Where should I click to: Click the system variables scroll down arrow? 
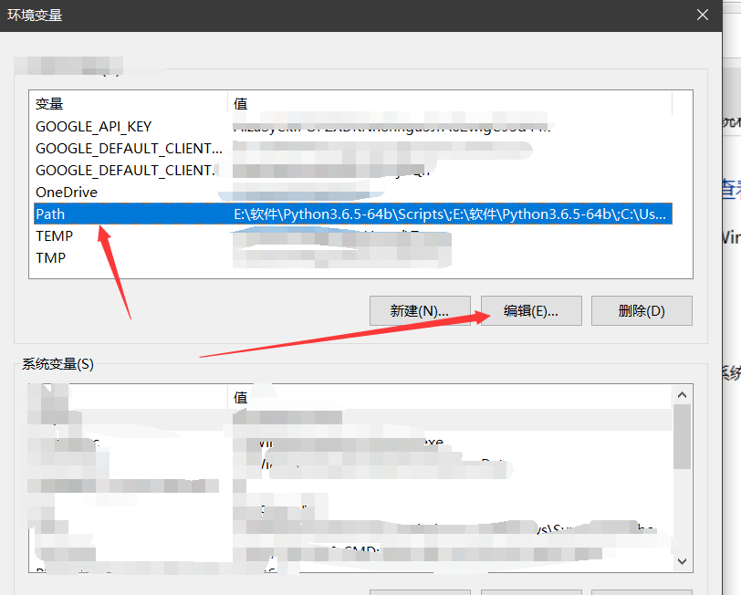pyautogui.click(x=682, y=561)
